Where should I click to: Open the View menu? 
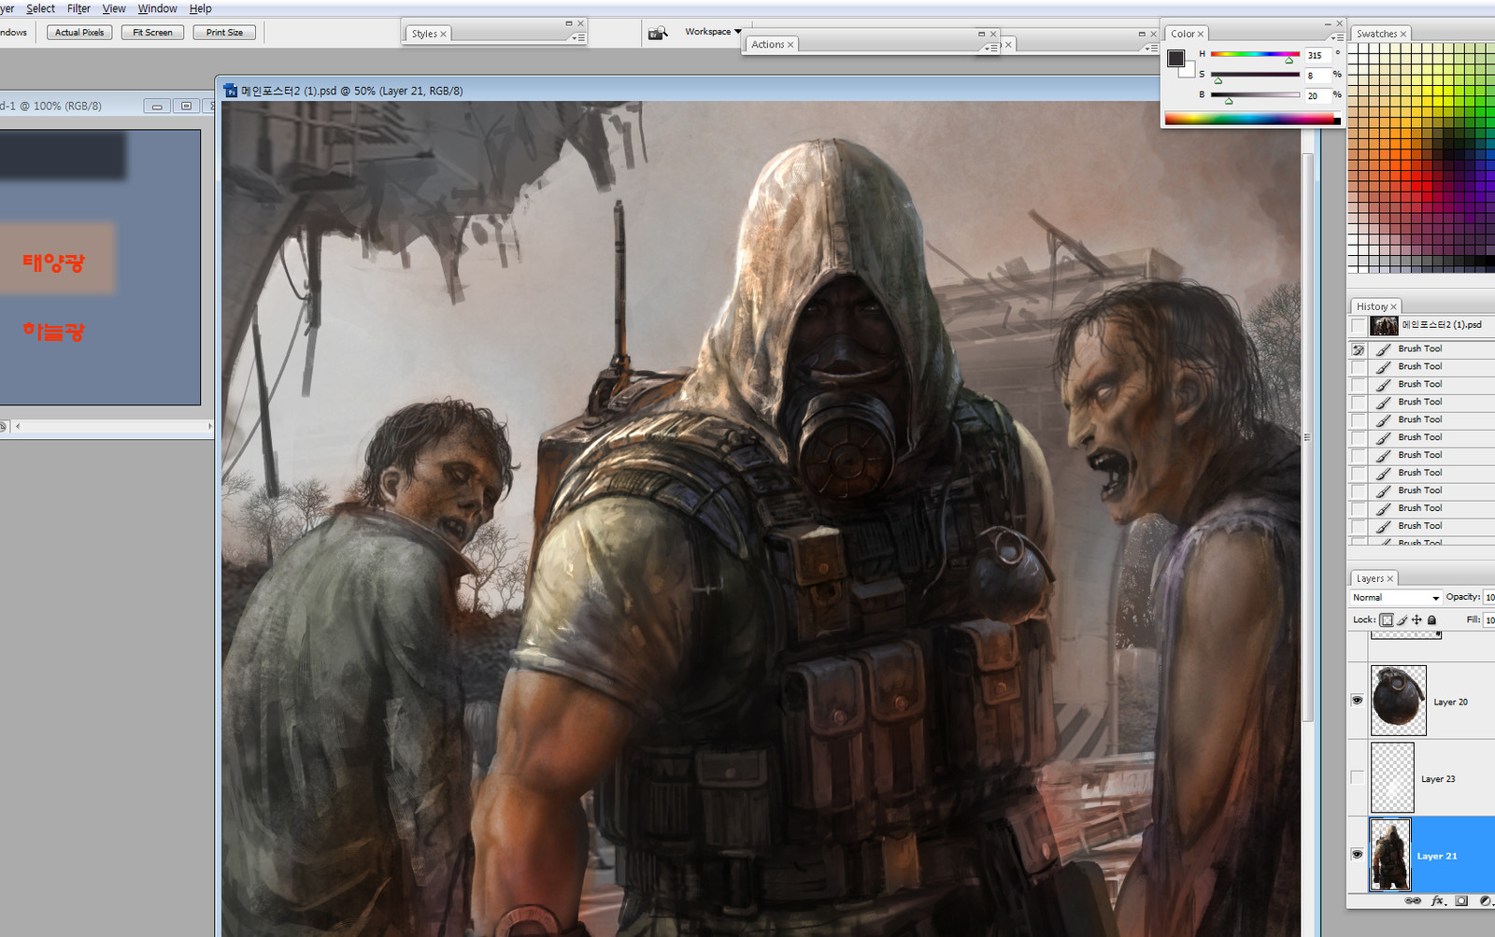pos(114,8)
